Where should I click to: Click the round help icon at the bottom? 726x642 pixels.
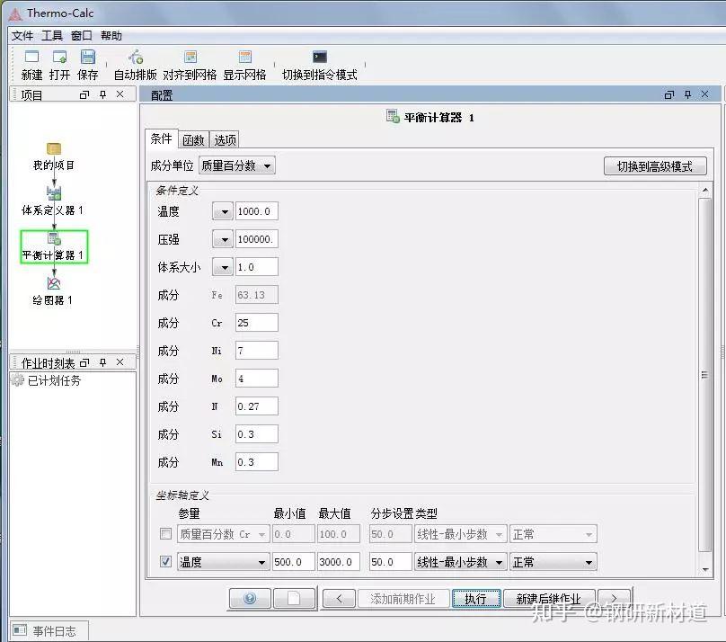point(249,597)
